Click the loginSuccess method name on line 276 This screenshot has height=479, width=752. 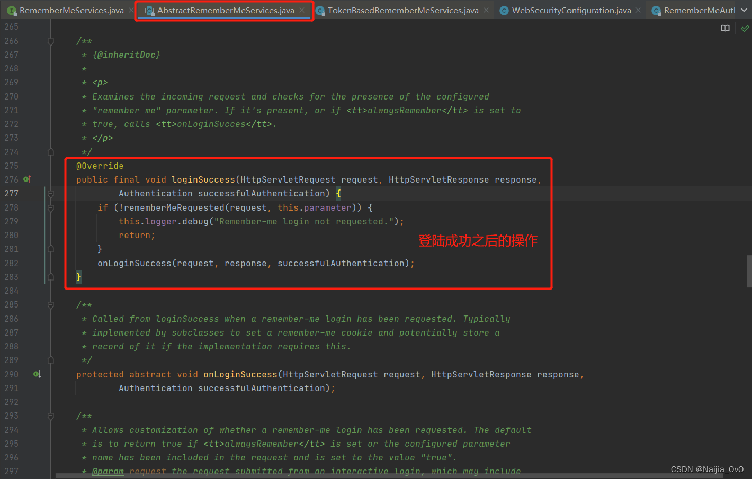(203, 179)
